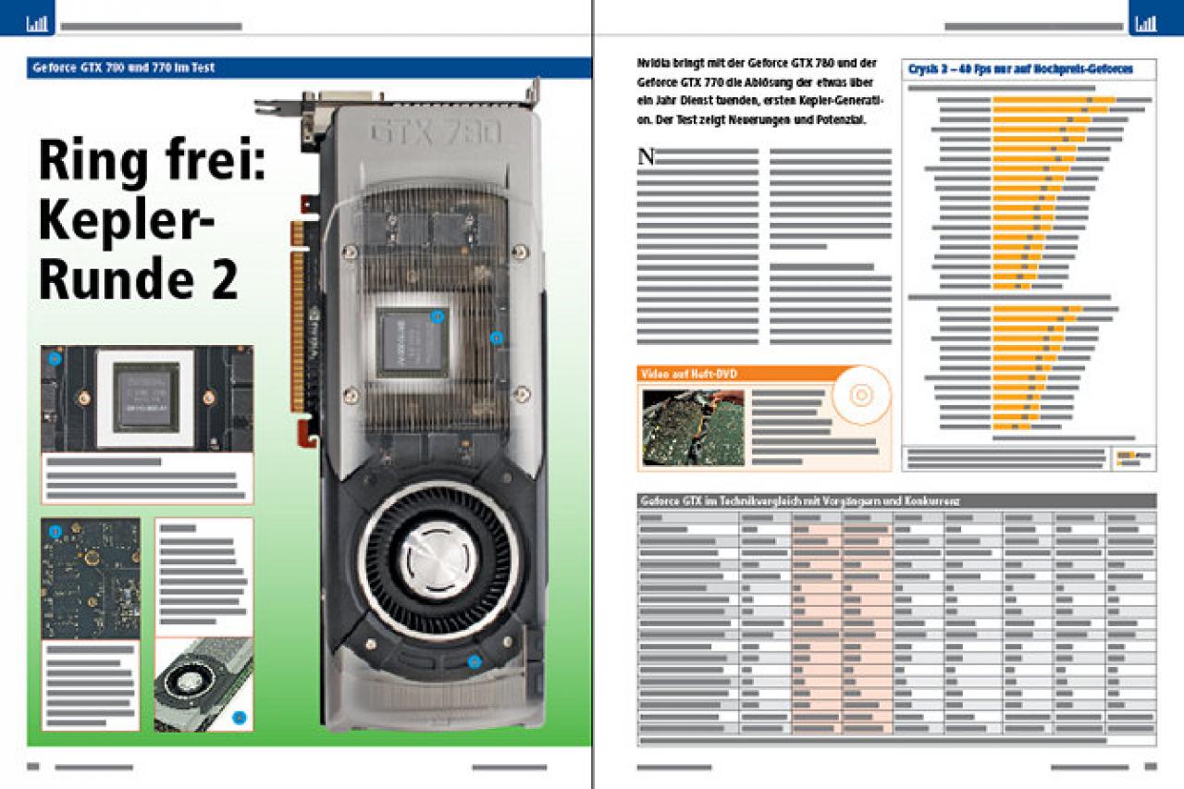1184x789 pixels.
Task: Open the GPU chip close-up photo
Action: pos(147,398)
